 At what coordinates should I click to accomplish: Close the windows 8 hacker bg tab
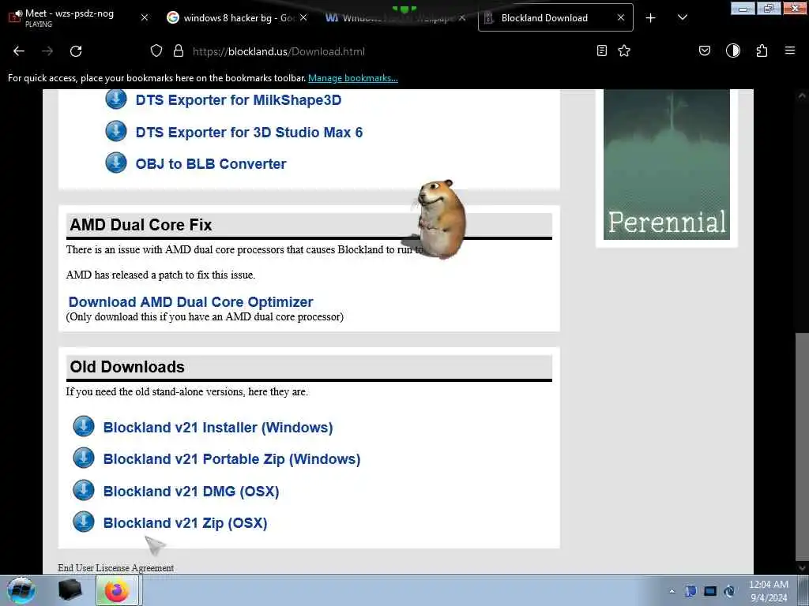[303, 17]
